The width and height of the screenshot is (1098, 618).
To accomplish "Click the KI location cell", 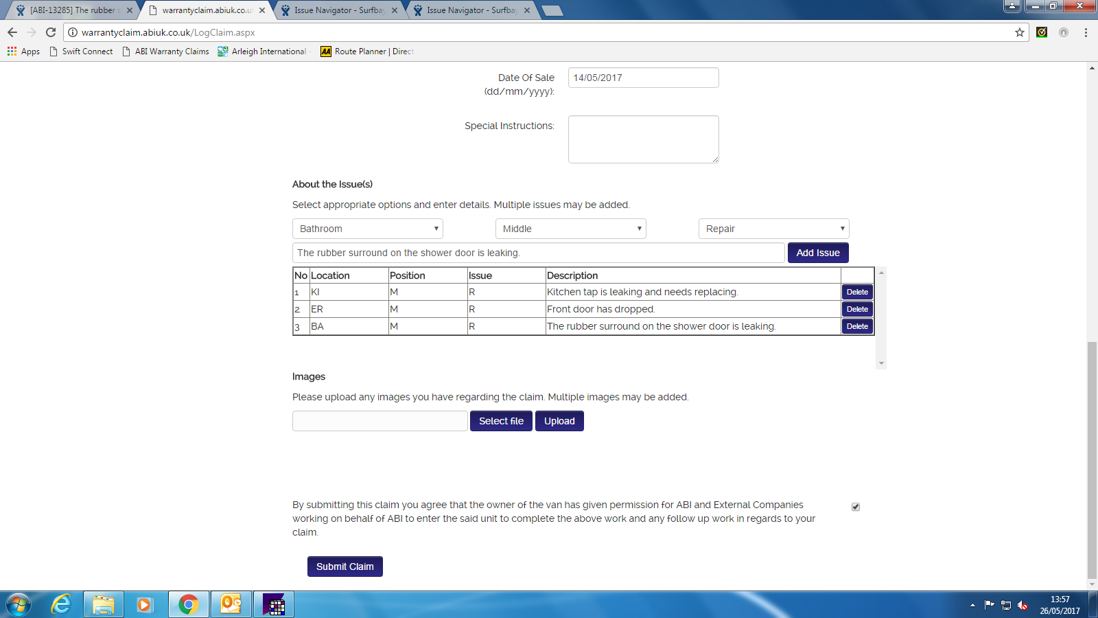I will click(x=349, y=292).
